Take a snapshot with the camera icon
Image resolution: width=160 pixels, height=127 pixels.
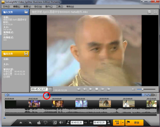(149, 12)
